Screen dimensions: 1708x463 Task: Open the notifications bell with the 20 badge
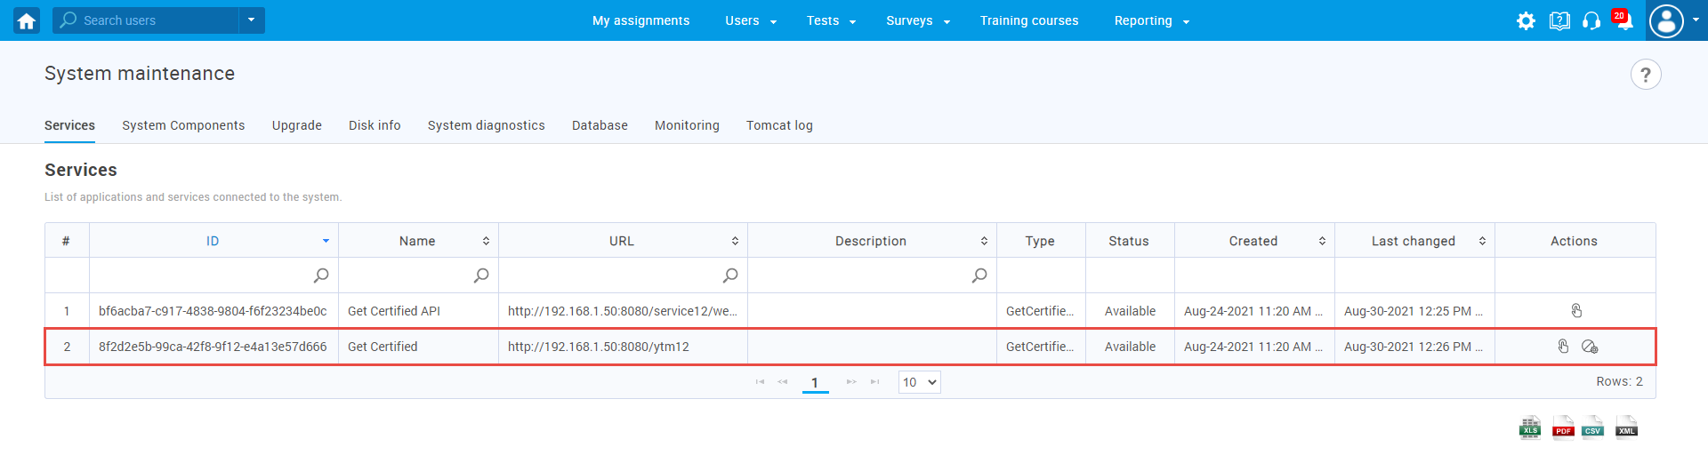tap(1623, 20)
